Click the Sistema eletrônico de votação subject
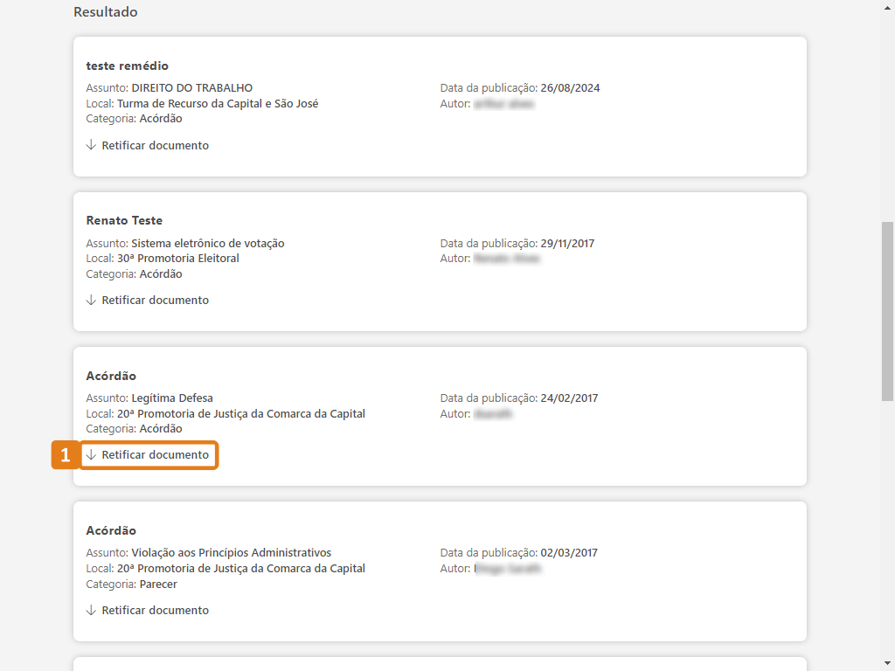This screenshot has height=671, width=895. tap(207, 243)
